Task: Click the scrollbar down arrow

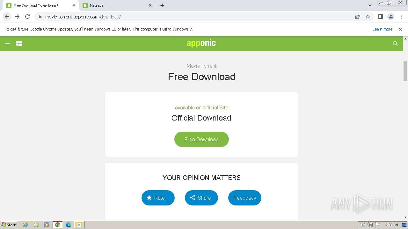Action: [405, 217]
